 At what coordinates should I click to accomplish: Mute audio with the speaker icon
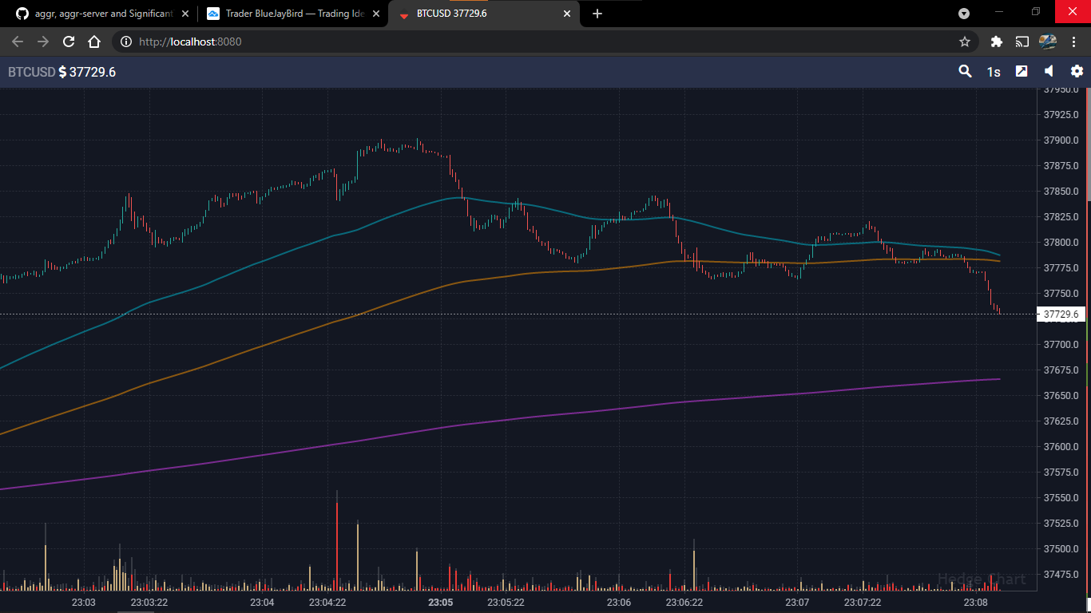tap(1049, 71)
